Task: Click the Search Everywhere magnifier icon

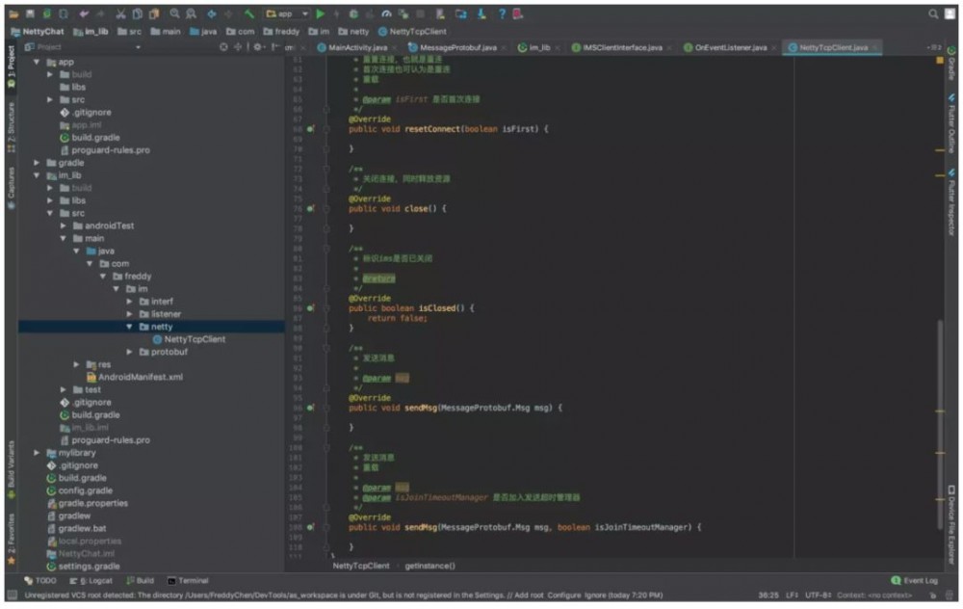Action: coord(934,14)
